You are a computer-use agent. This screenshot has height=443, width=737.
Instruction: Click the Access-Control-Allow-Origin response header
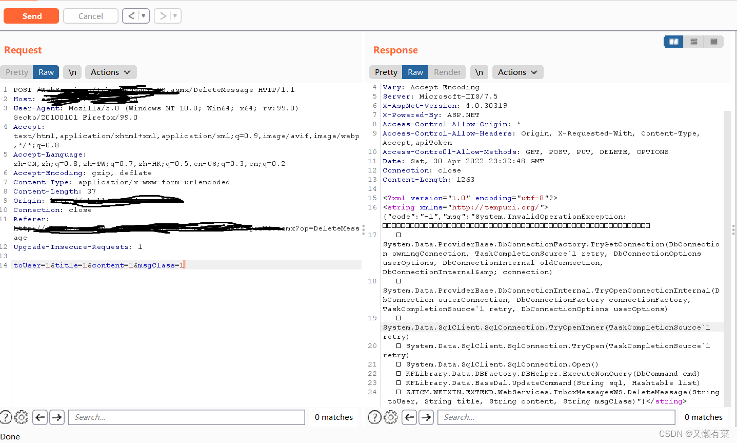click(x=451, y=124)
